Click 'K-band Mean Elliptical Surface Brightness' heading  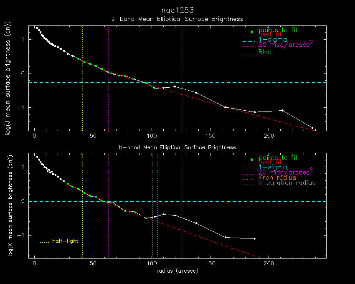tap(177, 147)
